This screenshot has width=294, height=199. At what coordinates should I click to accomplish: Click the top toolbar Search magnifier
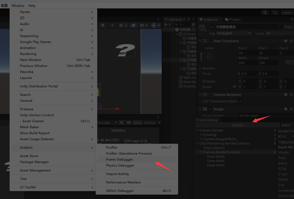275,13
